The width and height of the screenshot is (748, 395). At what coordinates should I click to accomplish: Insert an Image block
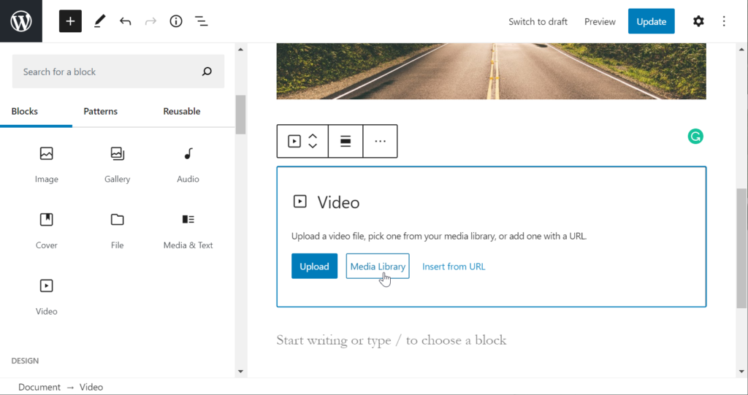[x=47, y=164]
